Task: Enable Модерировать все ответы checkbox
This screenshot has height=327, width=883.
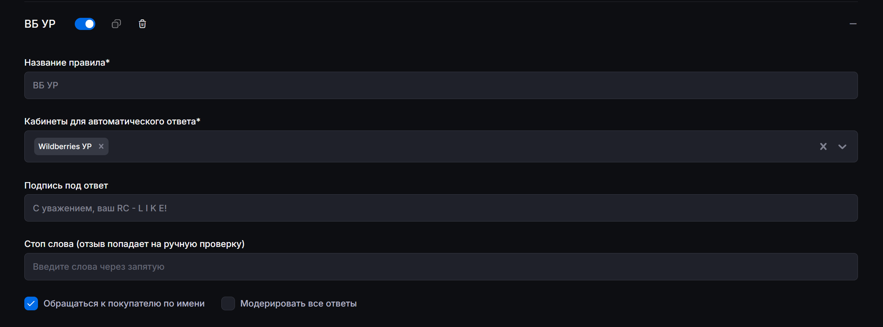Action: click(228, 303)
